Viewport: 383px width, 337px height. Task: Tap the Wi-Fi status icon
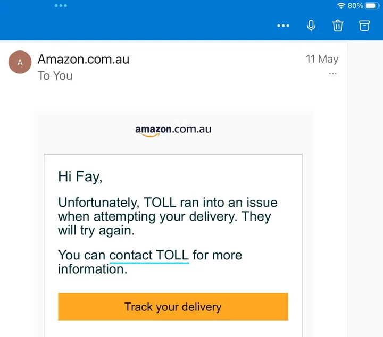(x=341, y=6)
